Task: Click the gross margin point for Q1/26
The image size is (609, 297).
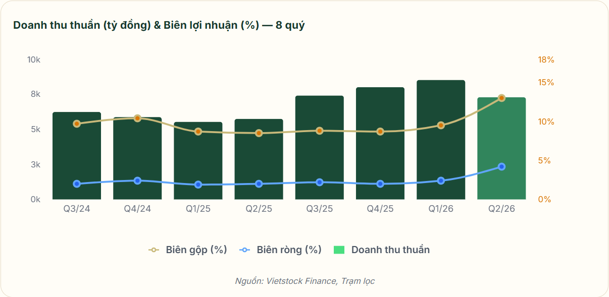Action: [441, 126]
